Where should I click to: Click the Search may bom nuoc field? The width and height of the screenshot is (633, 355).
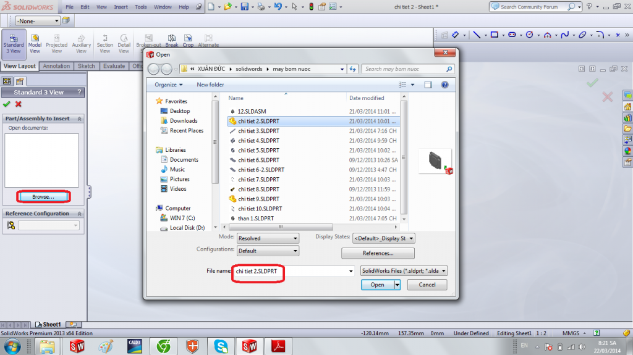point(408,69)
